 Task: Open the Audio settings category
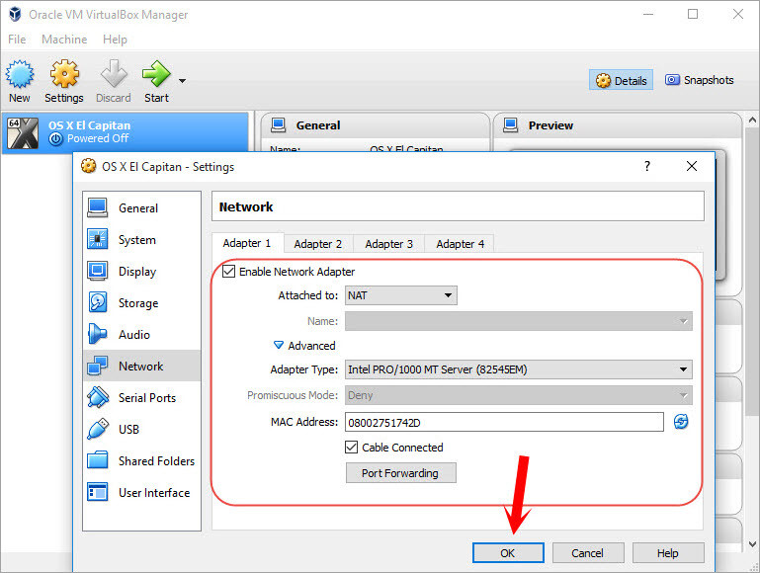141,334
